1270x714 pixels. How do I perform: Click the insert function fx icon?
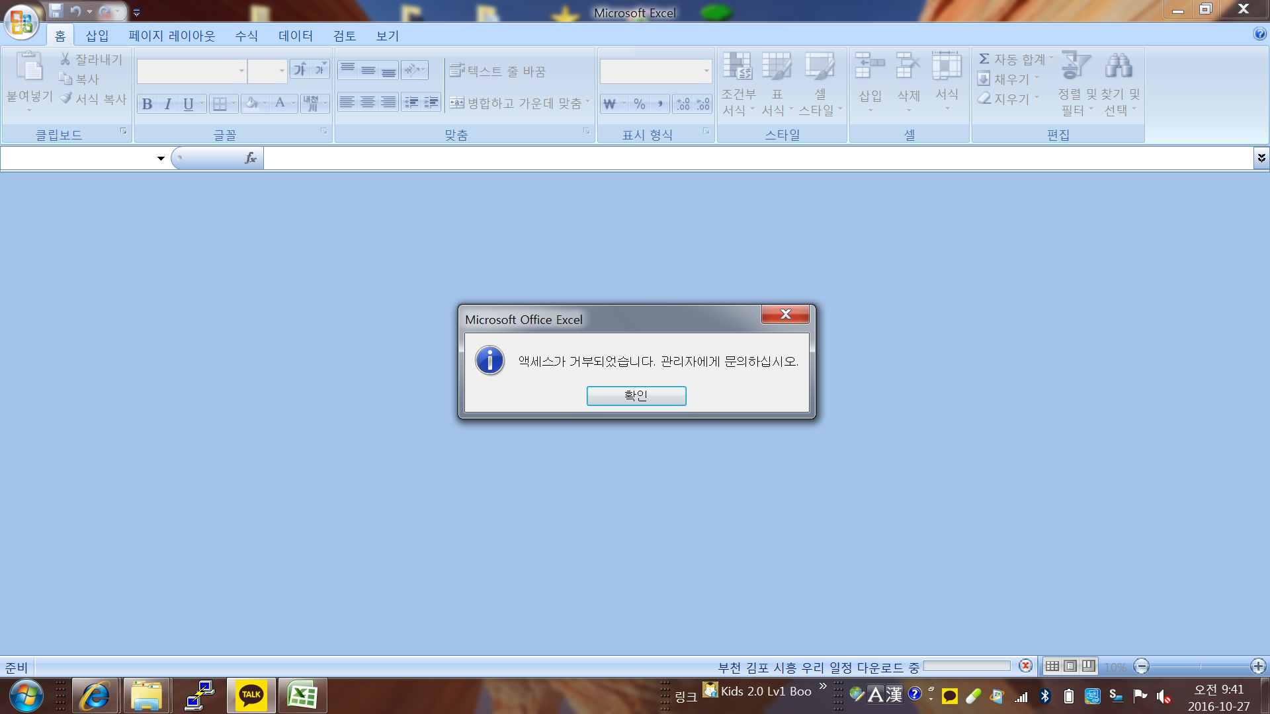pos(250,158)
